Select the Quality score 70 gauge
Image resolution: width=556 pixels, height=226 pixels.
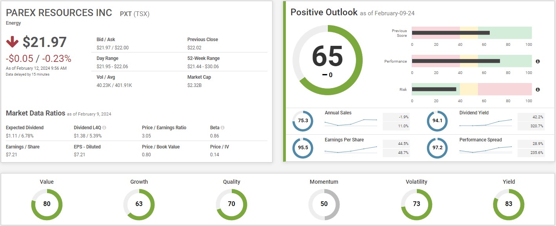(231, 204)
